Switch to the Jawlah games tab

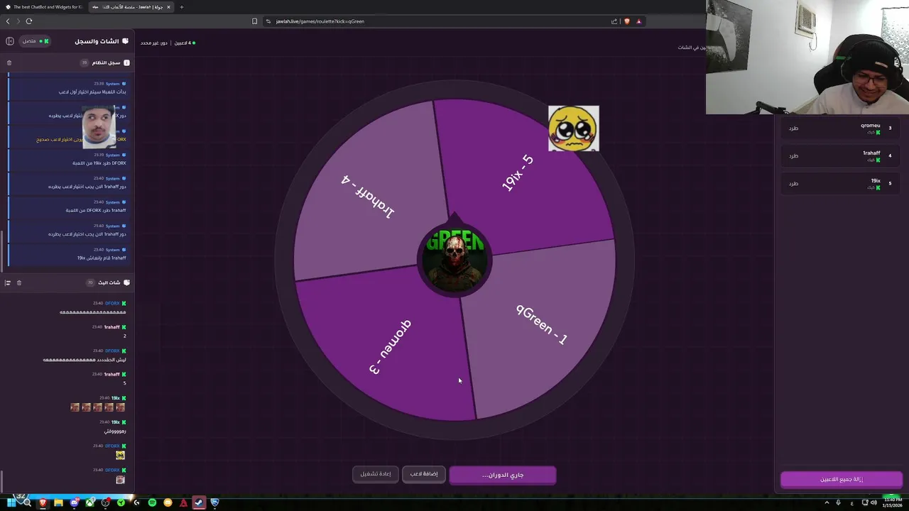pos(131,7)
